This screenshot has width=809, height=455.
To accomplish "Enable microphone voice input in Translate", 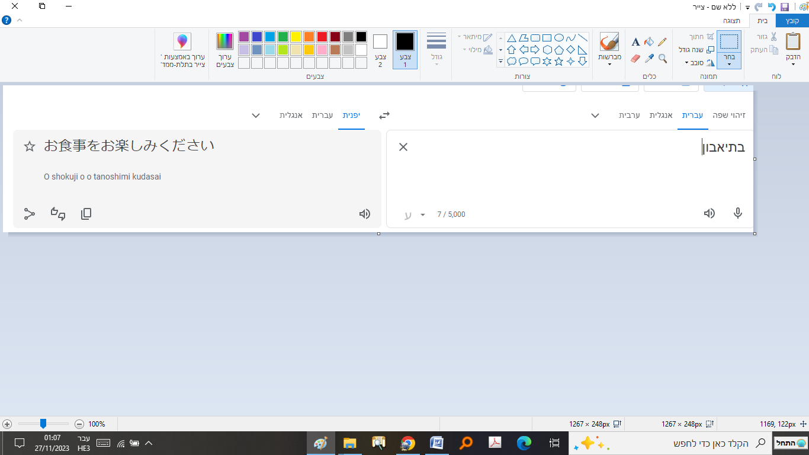I will point(737,213).
